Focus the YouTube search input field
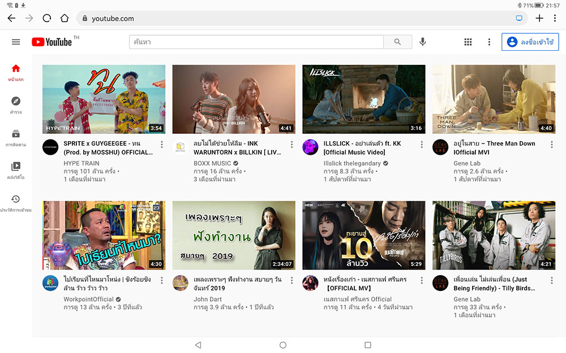The height and width of the screenshot is (353, 566). [256, 42]
